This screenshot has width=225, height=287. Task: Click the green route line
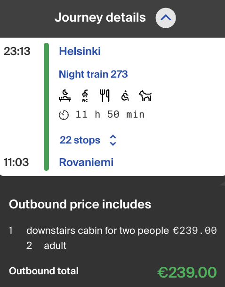pyautogui.click(x=46, y=107)
